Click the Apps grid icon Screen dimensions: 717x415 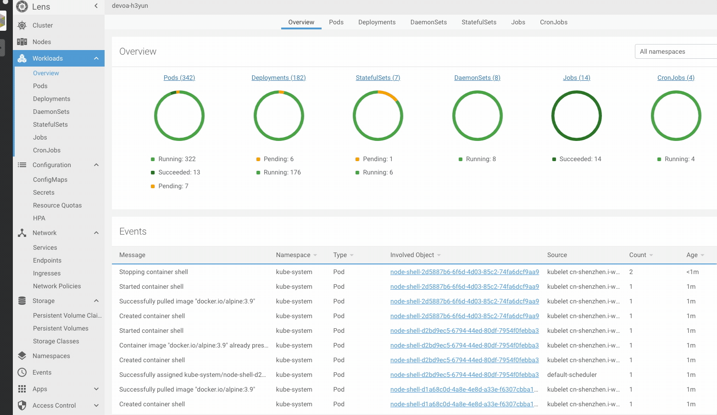coord(22,389)
